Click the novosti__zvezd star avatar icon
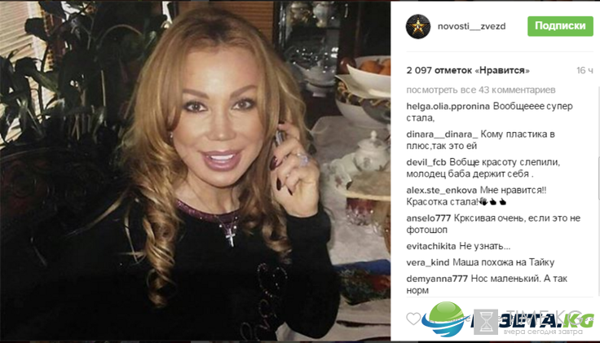The height and width of the screenshot is (343, 600). pyautogui.click(x=418, y=26)
